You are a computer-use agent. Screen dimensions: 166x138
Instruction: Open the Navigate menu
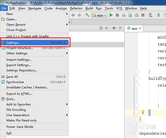35,8
